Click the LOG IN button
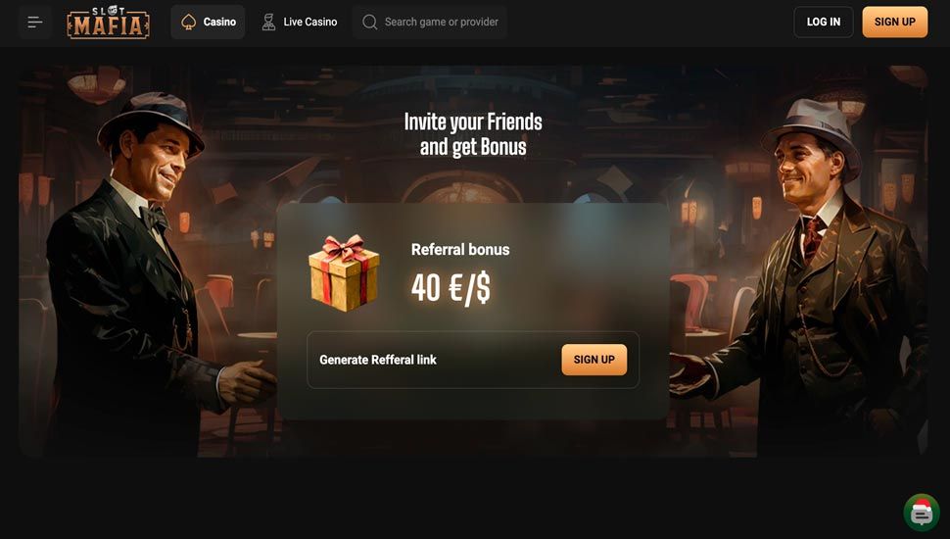The width and height of the screenshot is (950, 539). click(824, 23)
